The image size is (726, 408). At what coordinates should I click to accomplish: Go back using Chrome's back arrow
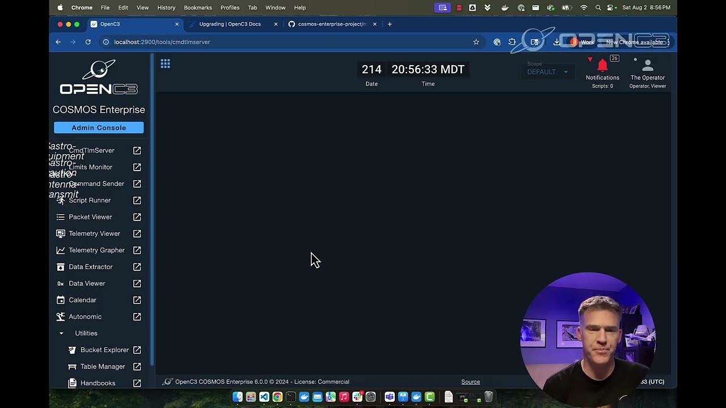pyautogui.click(x=58, y=42)
